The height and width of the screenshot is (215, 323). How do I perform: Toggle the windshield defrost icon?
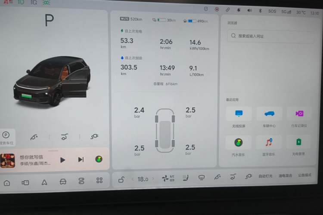(x=202, y=177)
